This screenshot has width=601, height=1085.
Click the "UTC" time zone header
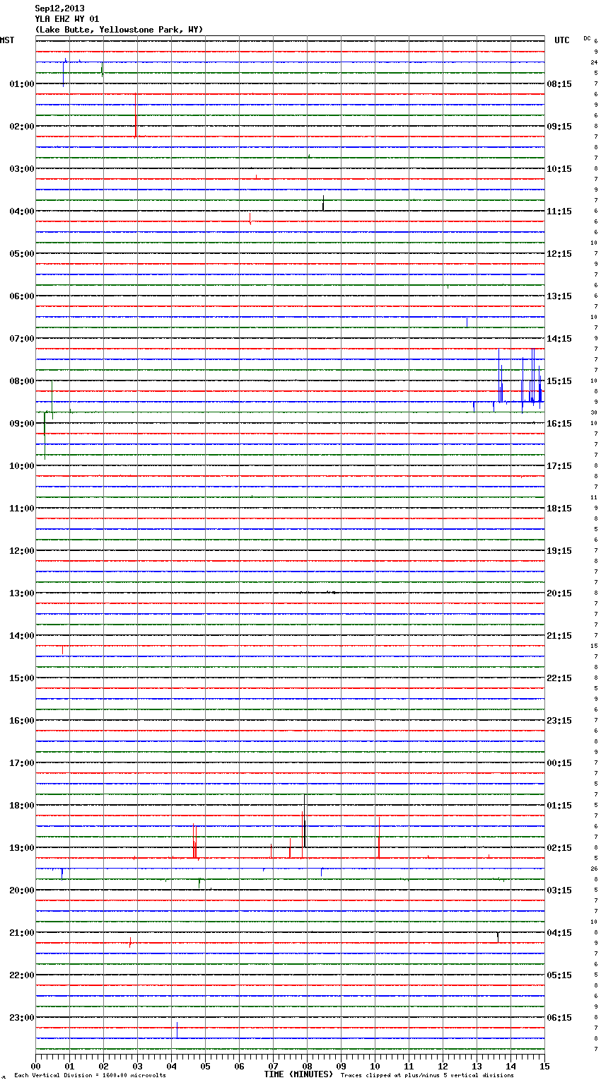561,40
